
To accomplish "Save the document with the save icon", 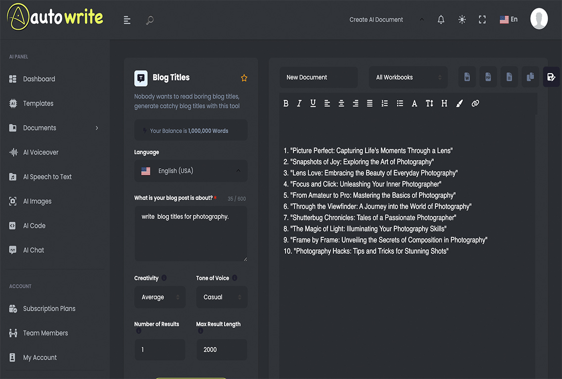I will (551, 77).
